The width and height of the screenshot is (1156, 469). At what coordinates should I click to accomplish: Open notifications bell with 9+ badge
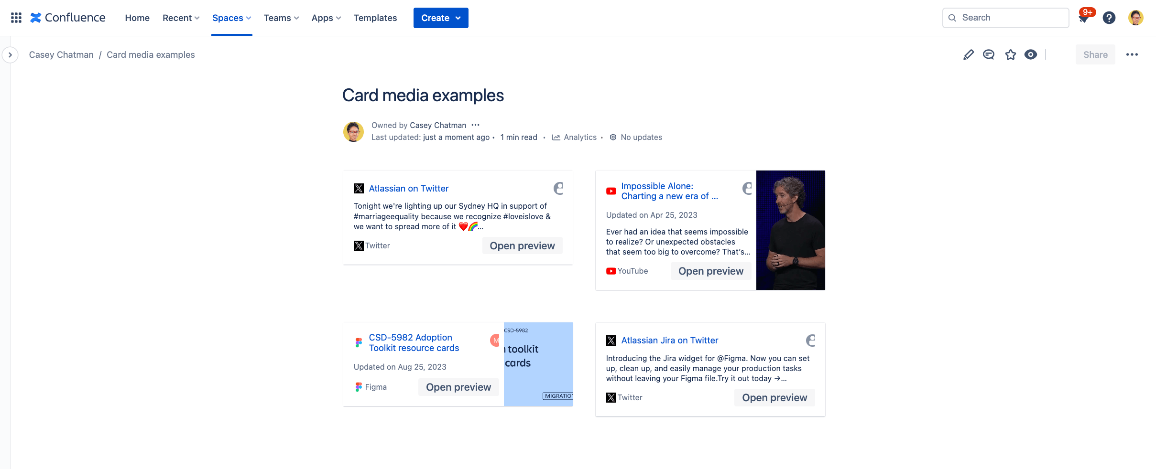point(1084,18)
